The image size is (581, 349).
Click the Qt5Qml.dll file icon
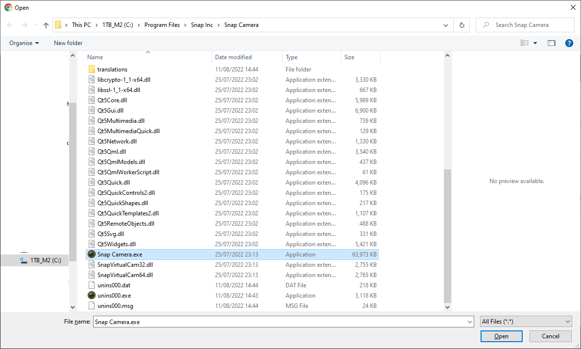coord(92,151)
